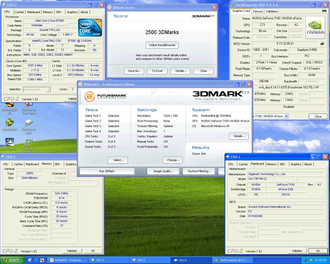
Task: Open the Shortcut to GPU-Z 0.3.4 icon
Action: click(x=29, y=145)
